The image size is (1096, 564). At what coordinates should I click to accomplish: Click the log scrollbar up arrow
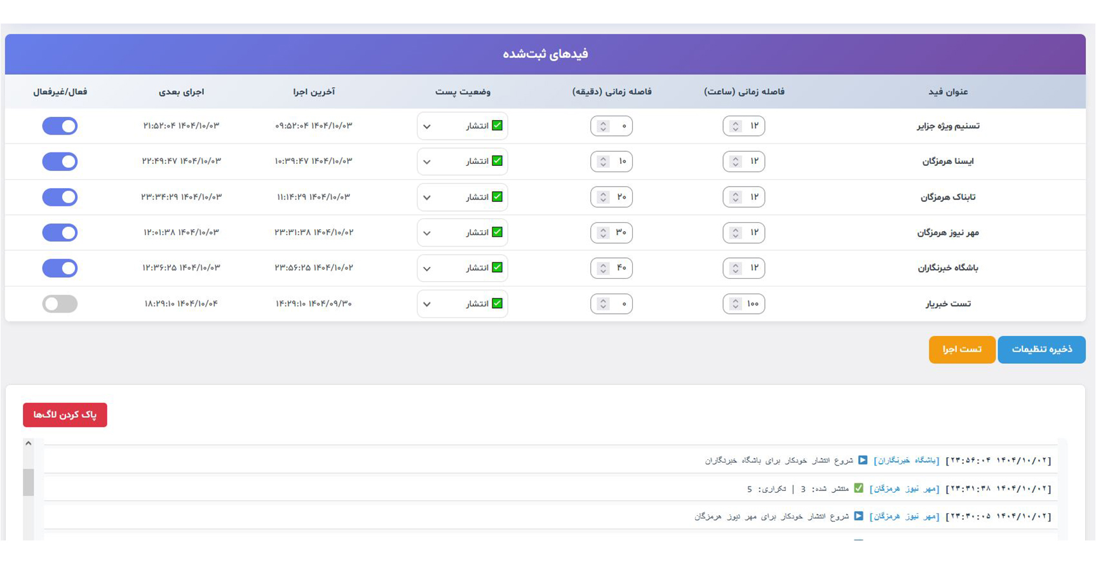point(28,443)
